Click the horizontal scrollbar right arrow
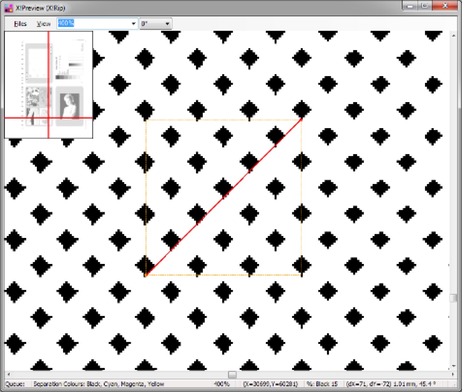Screen dimensions: 462x392 pyautogui.click(x=453, y=374)
